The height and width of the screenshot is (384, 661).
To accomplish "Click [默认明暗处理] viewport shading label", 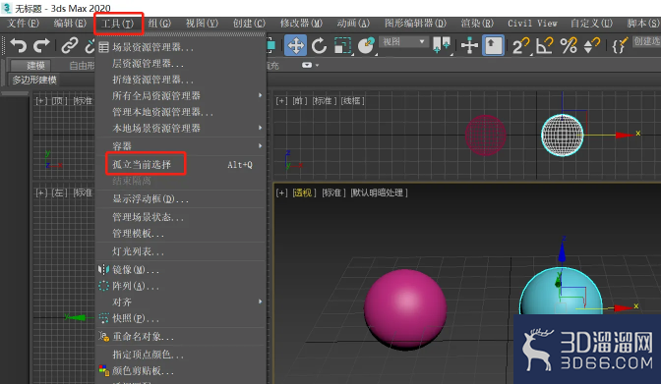I will click(380, 192).
